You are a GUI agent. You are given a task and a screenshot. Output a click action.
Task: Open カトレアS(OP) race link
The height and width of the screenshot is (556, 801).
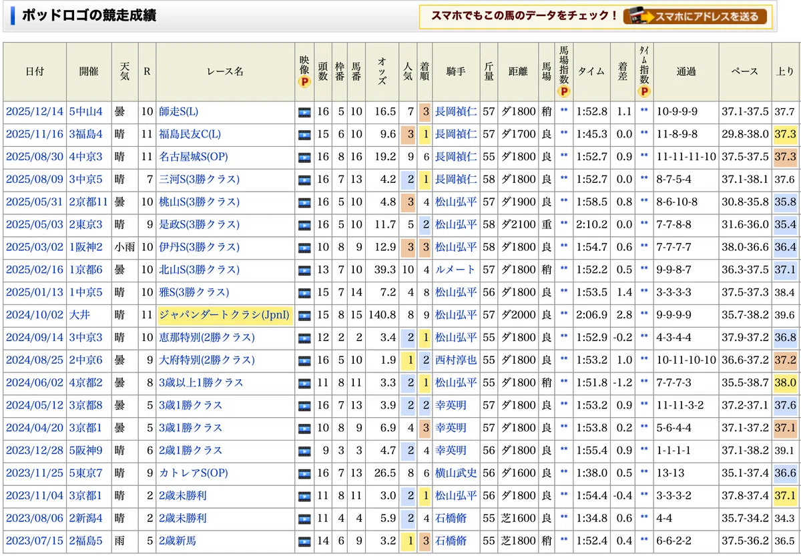pos(193,473)
